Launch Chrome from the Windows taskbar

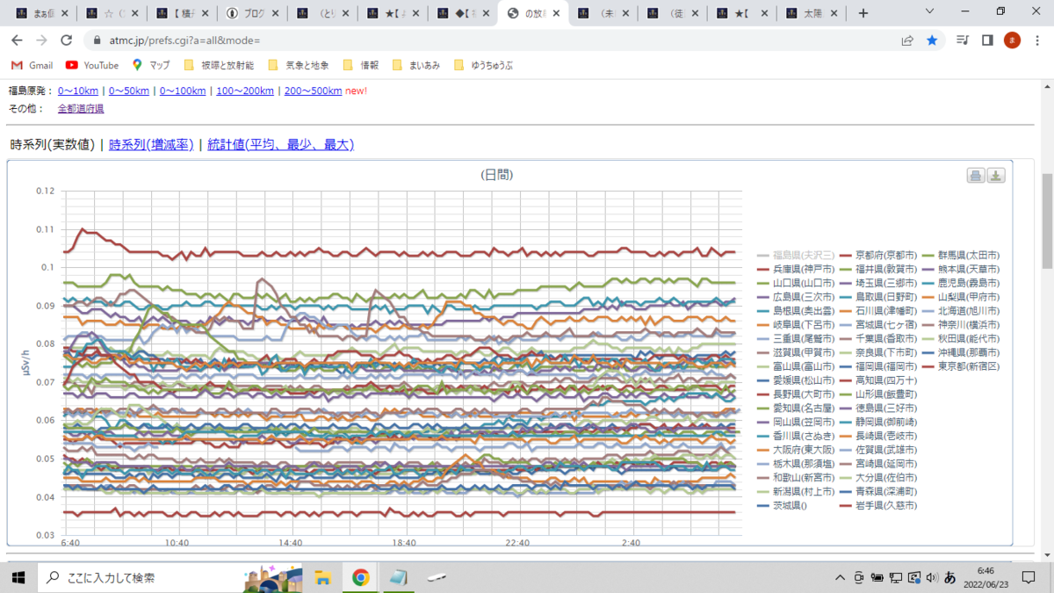[360, 577]
